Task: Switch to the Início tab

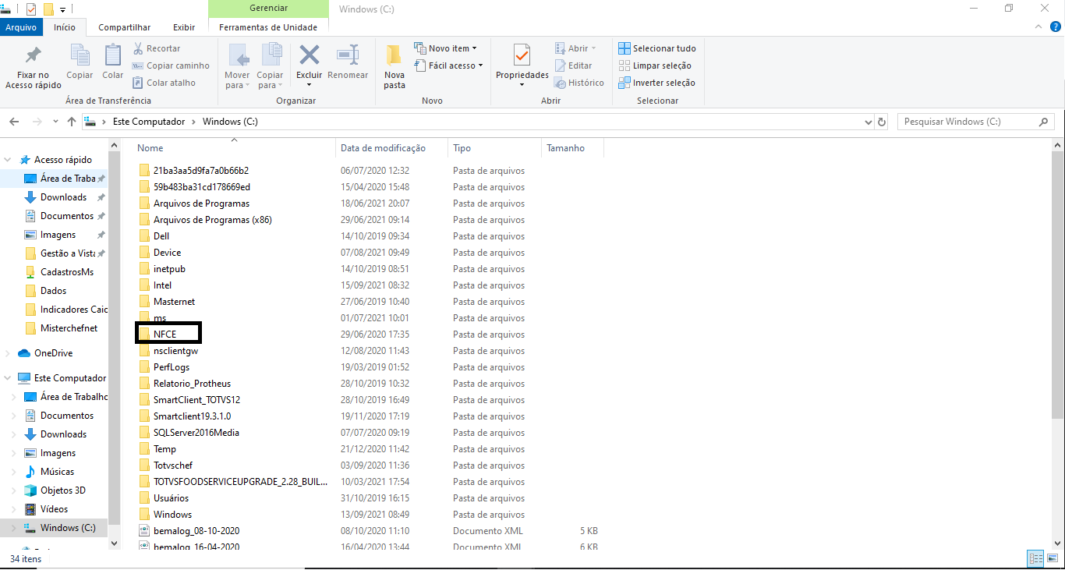Action: 65,27
